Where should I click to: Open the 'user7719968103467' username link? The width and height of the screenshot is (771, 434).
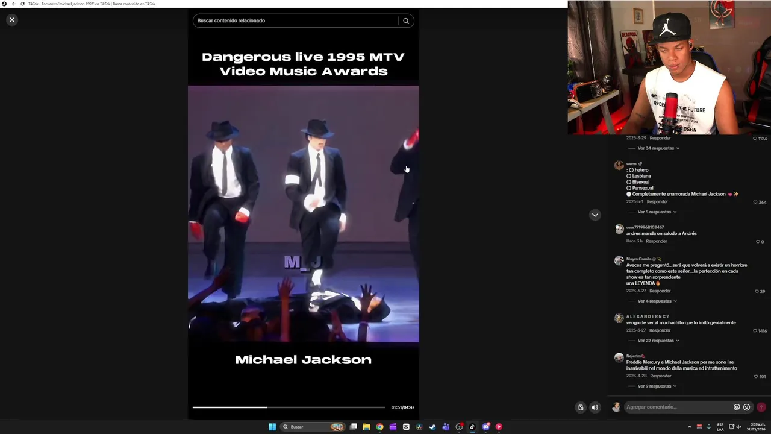[645, 227]
